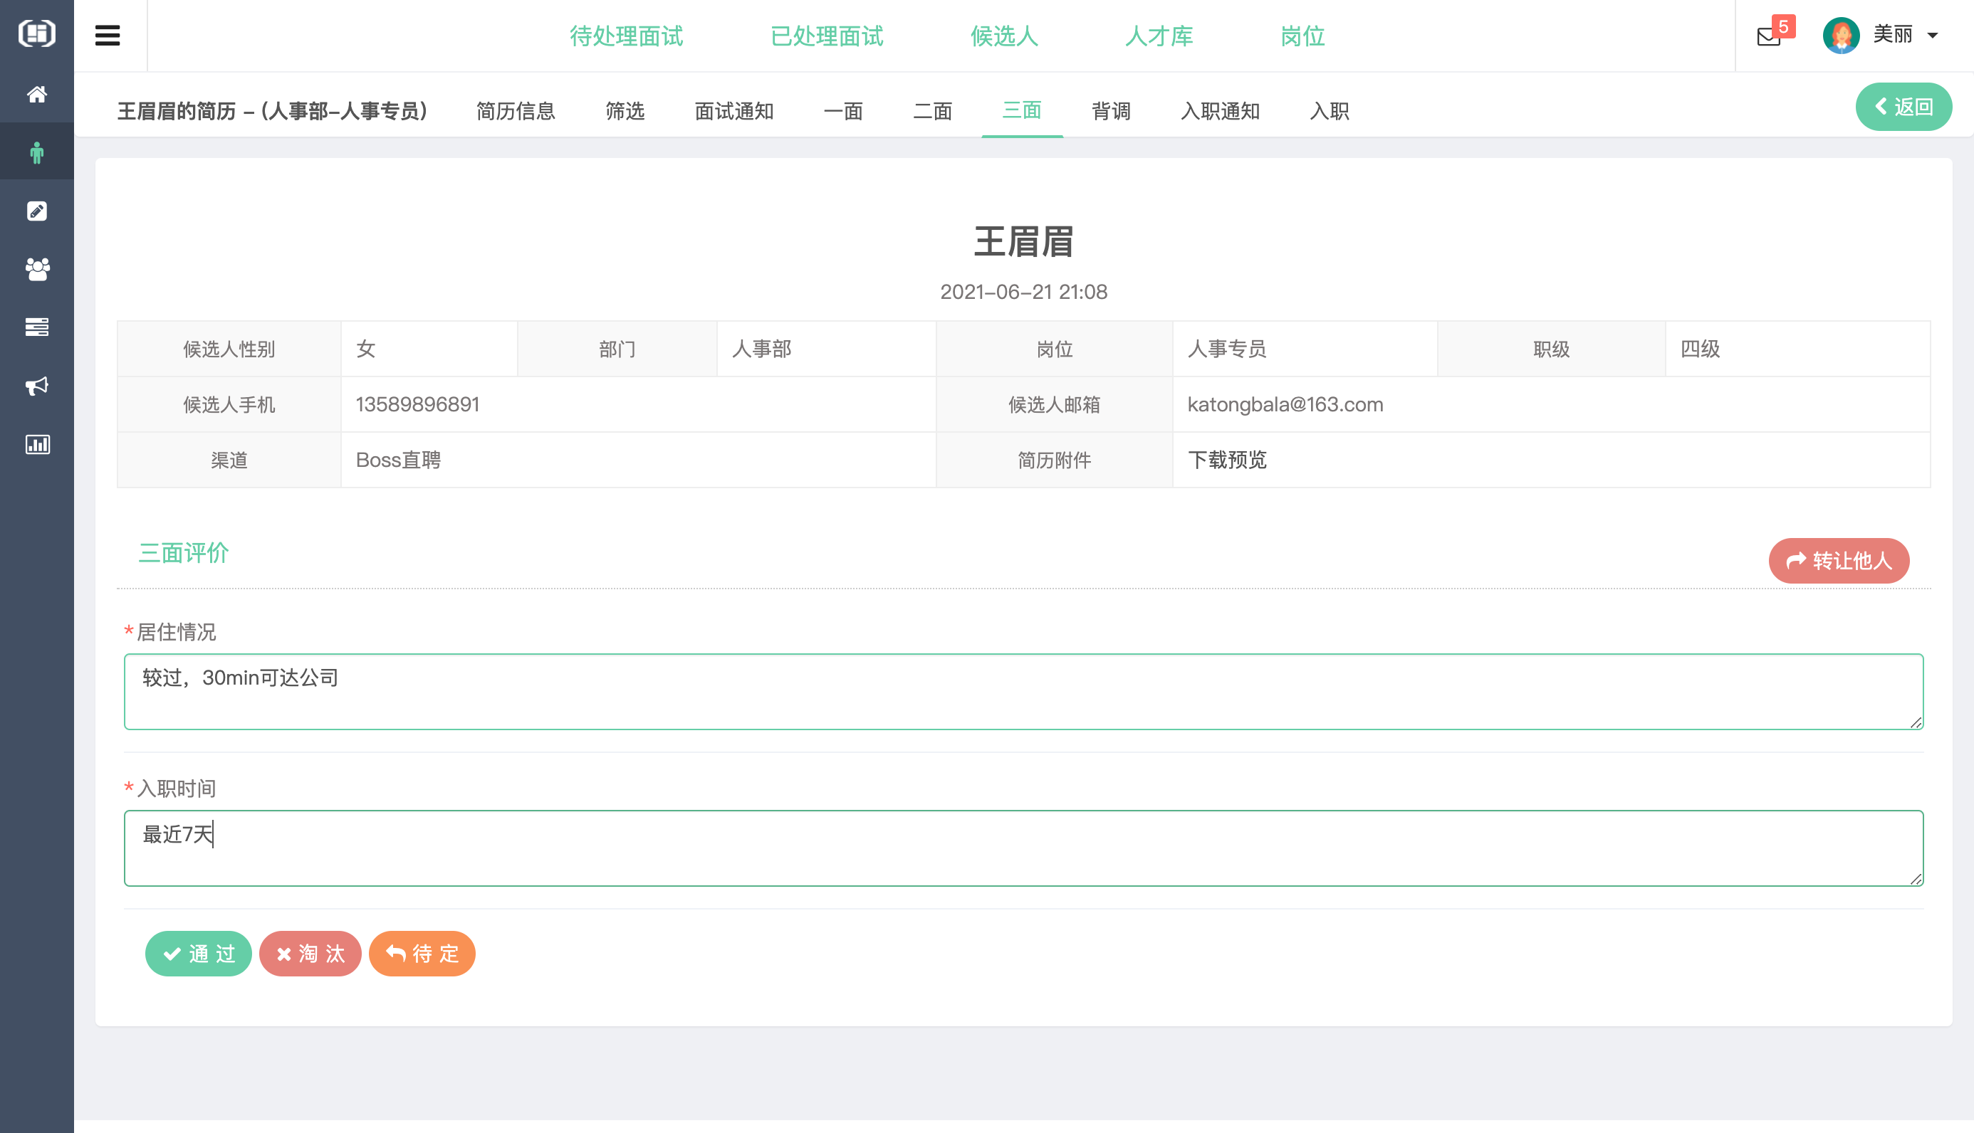Click the app logo in the top-left corner
The image size is (1974, 1133).
pyautogui.click(x=36, y=34)
